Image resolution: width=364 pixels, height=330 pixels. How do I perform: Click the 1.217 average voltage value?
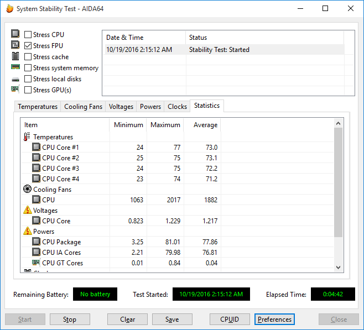click(x=210, y=221)
